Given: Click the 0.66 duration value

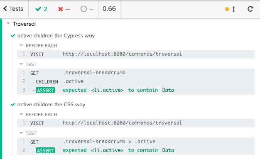Looking at the screenshot, I should click(x=109, y=9).
